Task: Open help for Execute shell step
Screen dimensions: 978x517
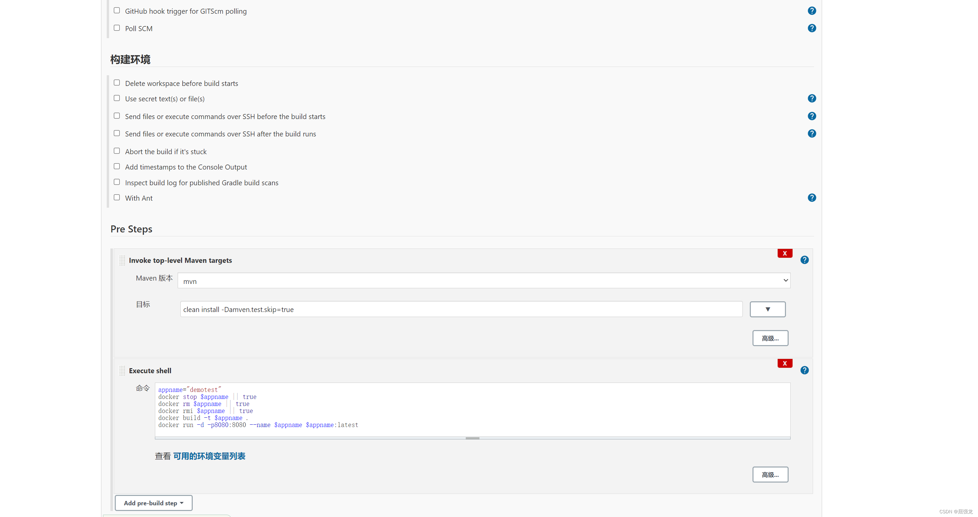Action: [x=804, y=370]
